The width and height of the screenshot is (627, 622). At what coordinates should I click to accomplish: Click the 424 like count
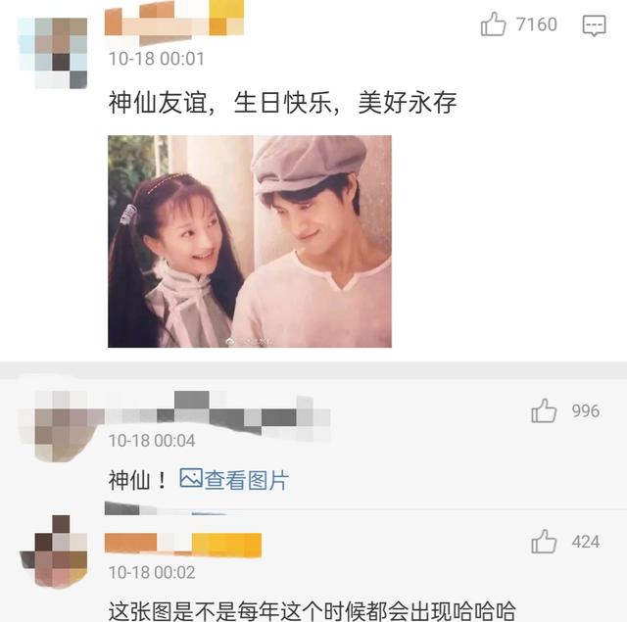click(586, 542)
